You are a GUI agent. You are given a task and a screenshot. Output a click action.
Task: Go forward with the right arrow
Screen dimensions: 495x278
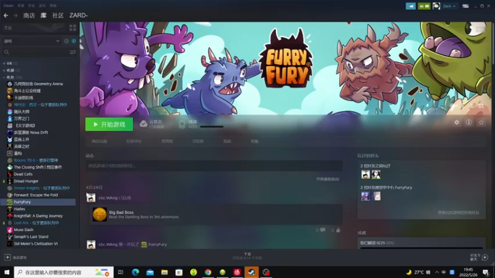15,15
